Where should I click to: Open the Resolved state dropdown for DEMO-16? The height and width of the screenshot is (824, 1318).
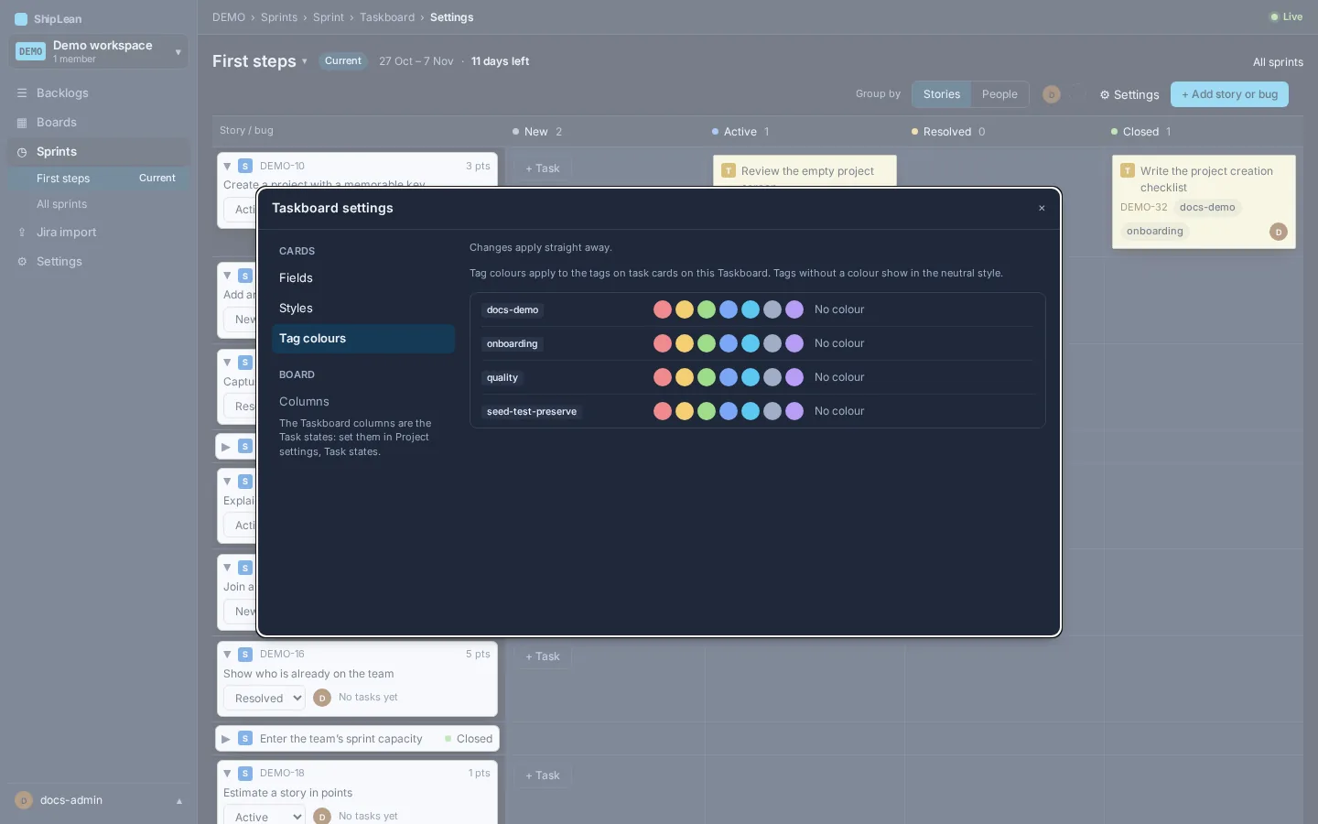[x=265, y=698]
